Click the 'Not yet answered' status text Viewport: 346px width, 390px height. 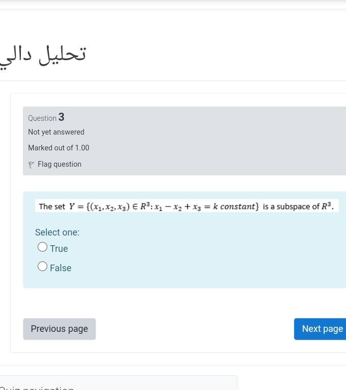click(56, 132)
